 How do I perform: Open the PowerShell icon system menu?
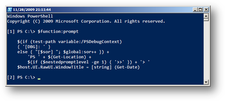pos(9,10)
